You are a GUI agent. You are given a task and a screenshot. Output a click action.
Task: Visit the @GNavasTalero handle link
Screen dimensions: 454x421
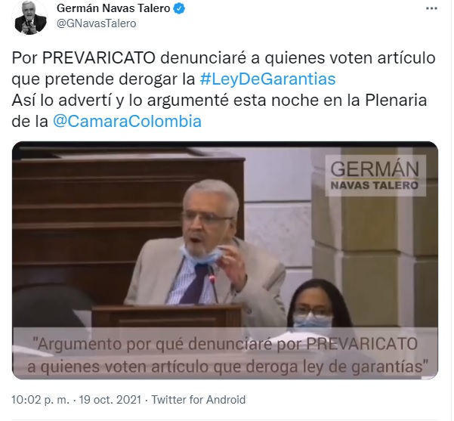click(x=96, y=23)
